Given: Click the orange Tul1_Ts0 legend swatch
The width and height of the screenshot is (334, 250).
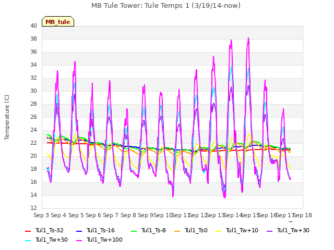Looking at the screenshot, I should pos(177,231).
